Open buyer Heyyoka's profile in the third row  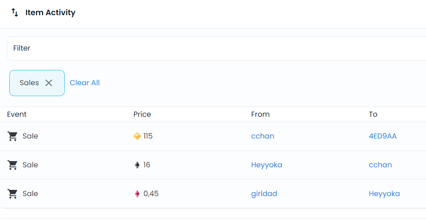click(384, 194)
